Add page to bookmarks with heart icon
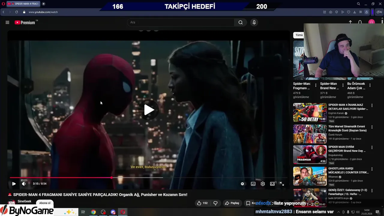This screenshot has width=384, height=216. tap(349, 12)
